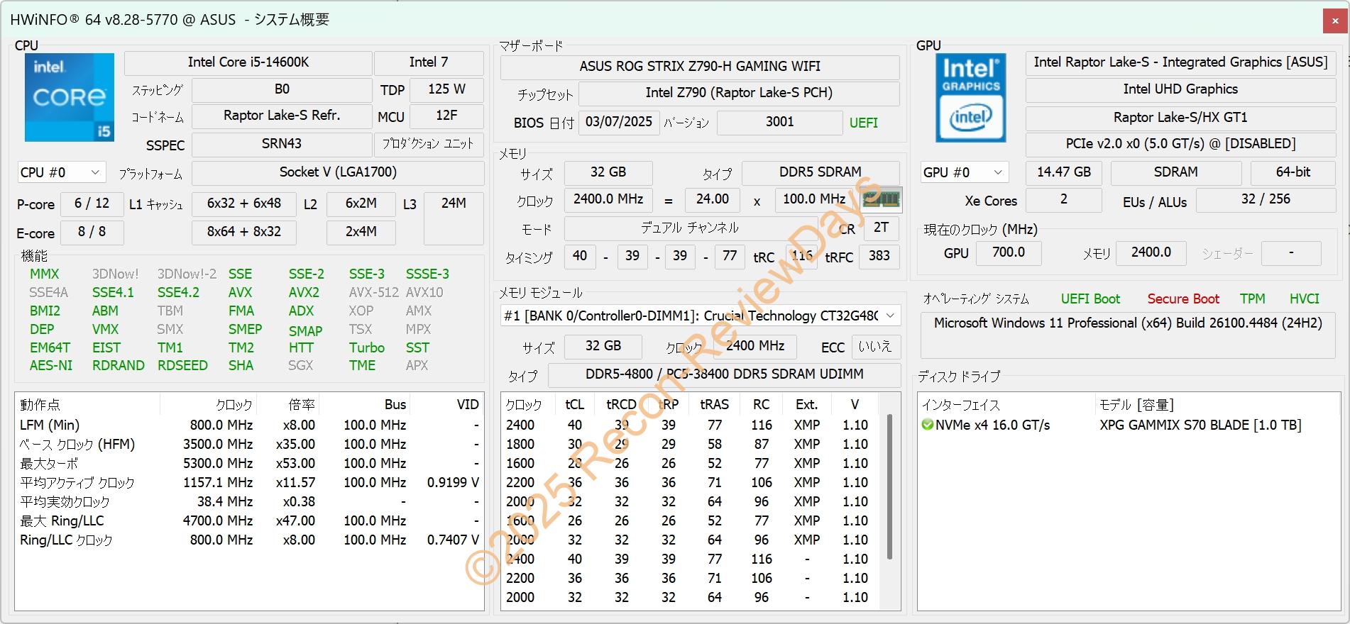The height and width of the screenshot is (624, 1350).
Task: Click the Intel Core i5 CPU logo
Action: [x=69, y=97]
